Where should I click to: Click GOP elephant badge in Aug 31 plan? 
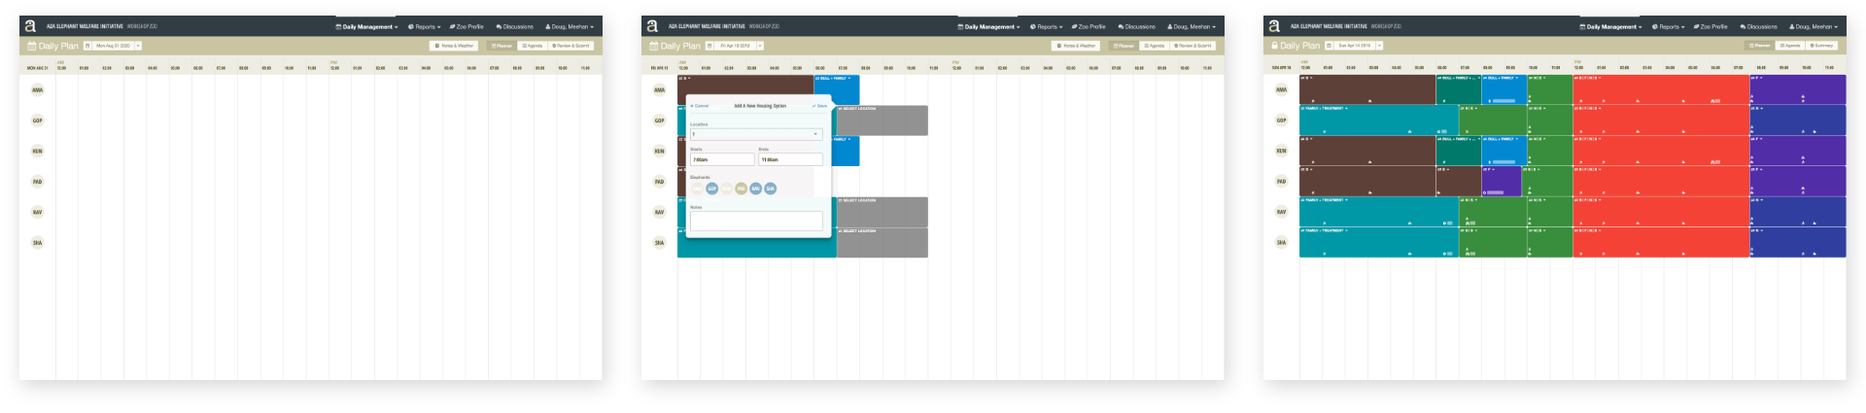click(x=37, y=120)
